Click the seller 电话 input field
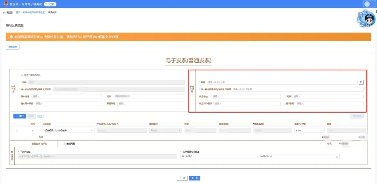 tap(328, 97)
